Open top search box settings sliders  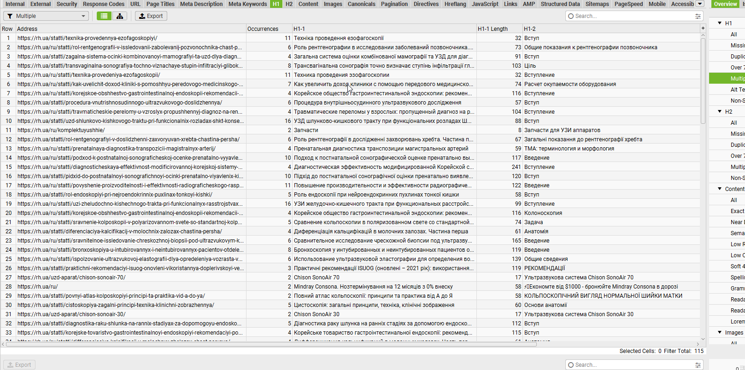[698, 16]
